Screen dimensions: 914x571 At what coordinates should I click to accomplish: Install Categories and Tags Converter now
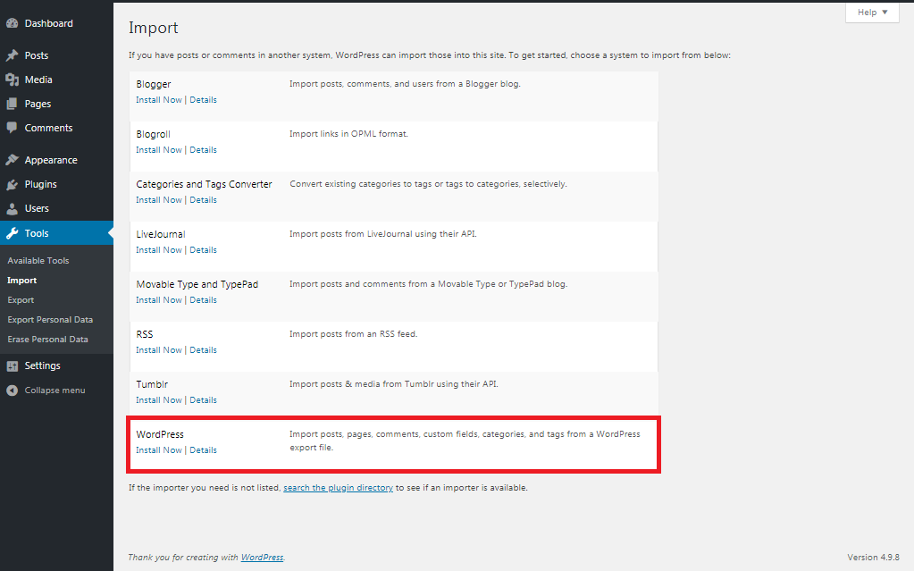tap(158, 200)
